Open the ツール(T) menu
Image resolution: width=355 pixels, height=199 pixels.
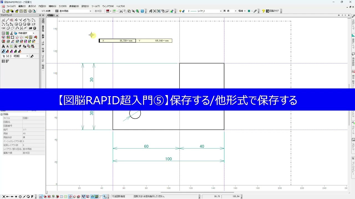[95, 6]
